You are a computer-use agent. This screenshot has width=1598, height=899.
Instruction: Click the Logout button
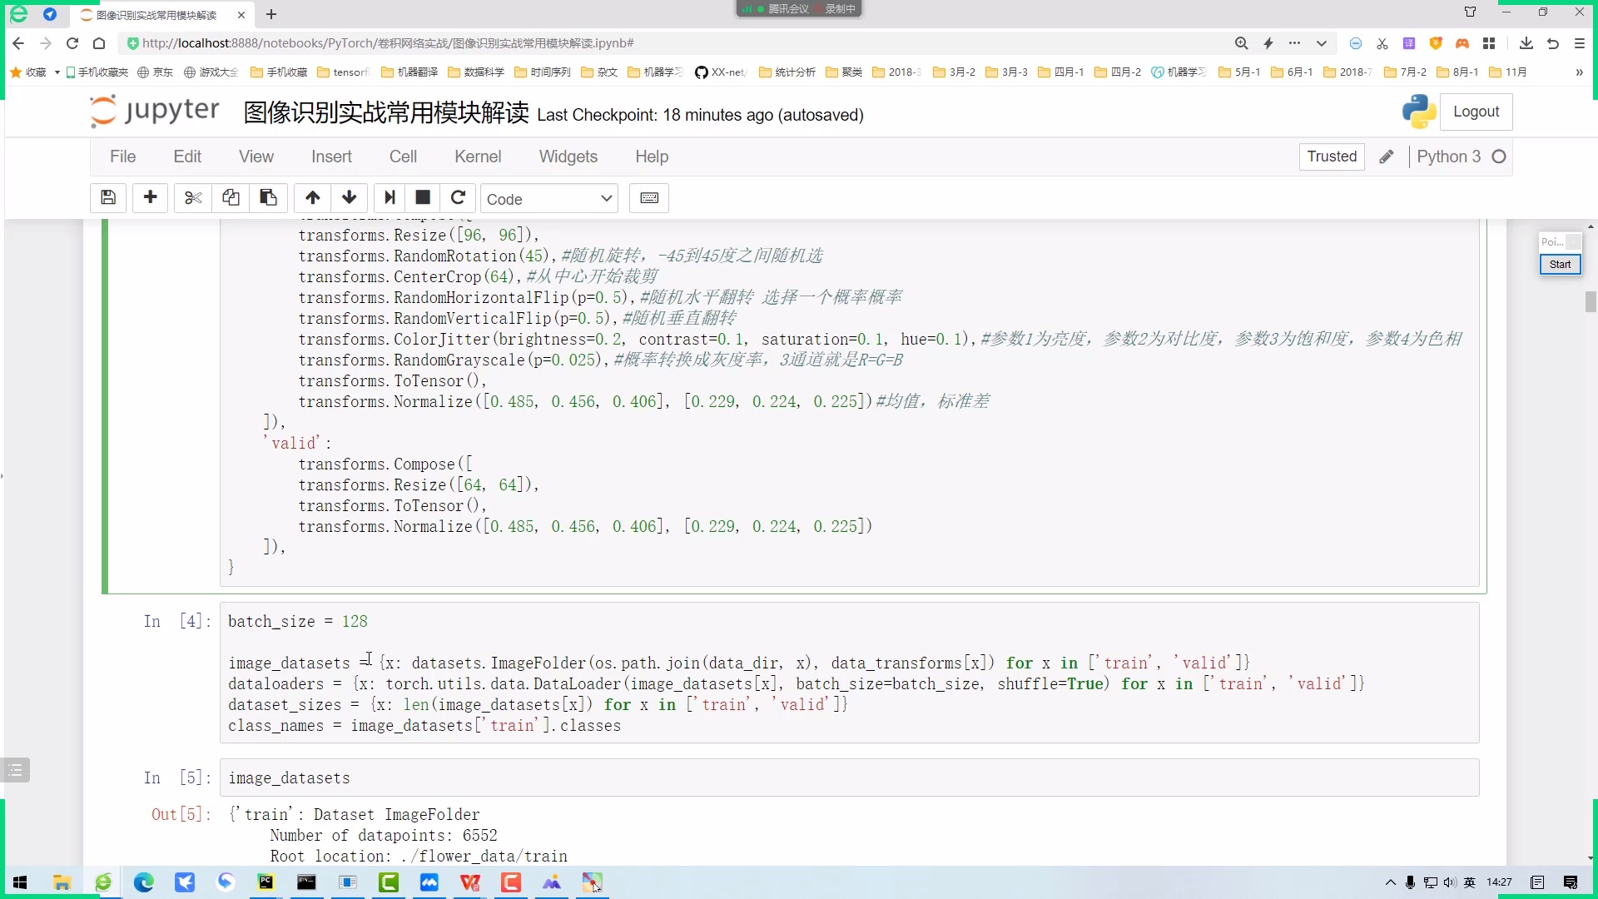coord(1476,112)
